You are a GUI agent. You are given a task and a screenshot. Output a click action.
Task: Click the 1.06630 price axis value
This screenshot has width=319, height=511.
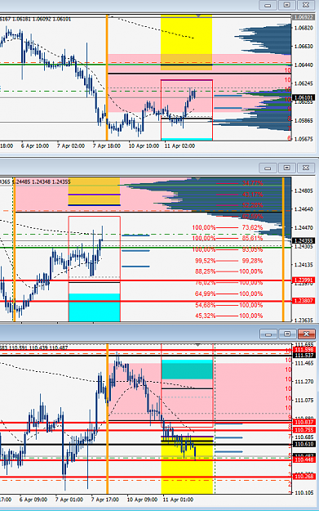pos(303,47)
